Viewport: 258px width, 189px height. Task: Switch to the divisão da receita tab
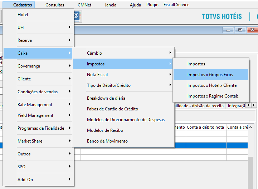(199, 106)
